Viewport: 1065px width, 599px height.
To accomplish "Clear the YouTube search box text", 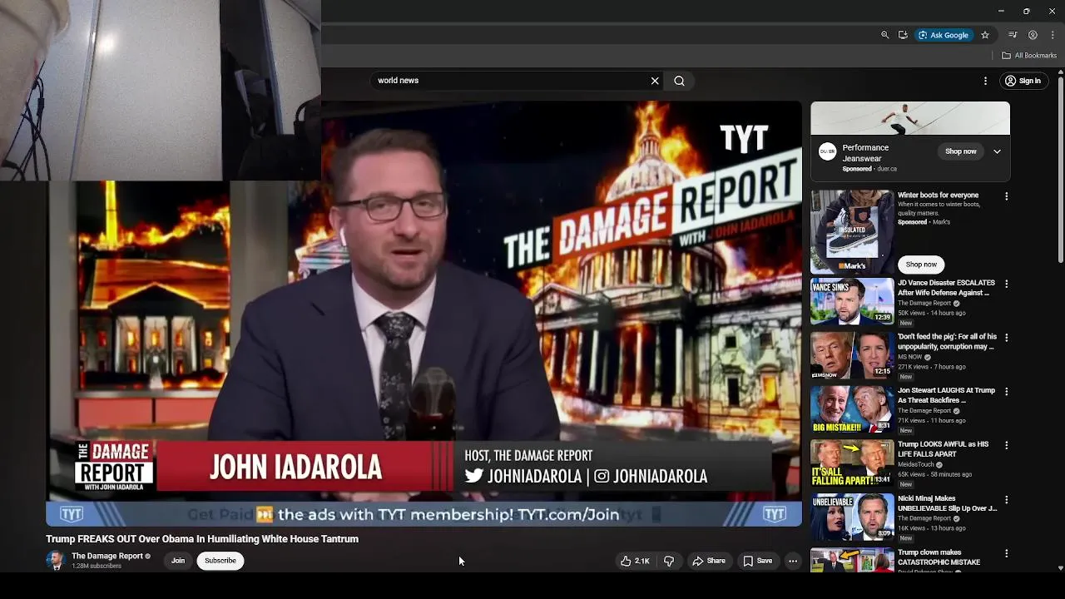I will coord(655,81).
